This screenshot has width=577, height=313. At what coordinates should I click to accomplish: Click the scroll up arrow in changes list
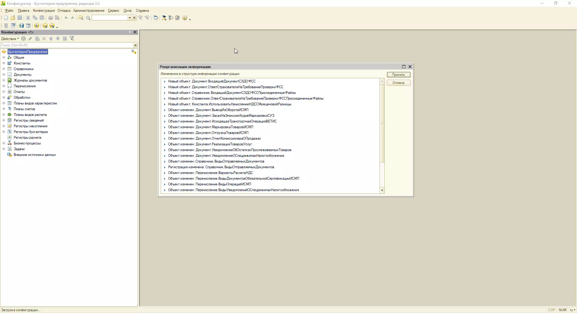pos(382,81)
